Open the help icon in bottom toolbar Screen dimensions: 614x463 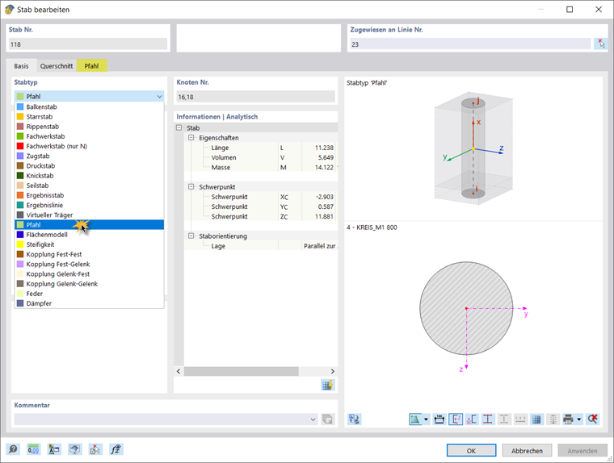[x=13, y=449]
